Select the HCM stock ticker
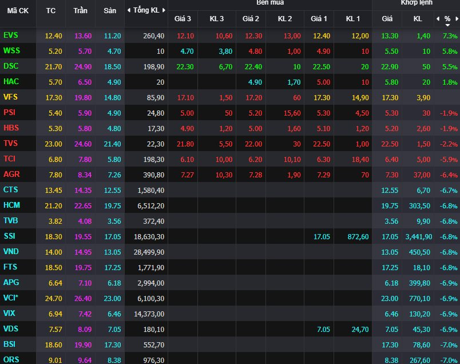 (11, 205)
